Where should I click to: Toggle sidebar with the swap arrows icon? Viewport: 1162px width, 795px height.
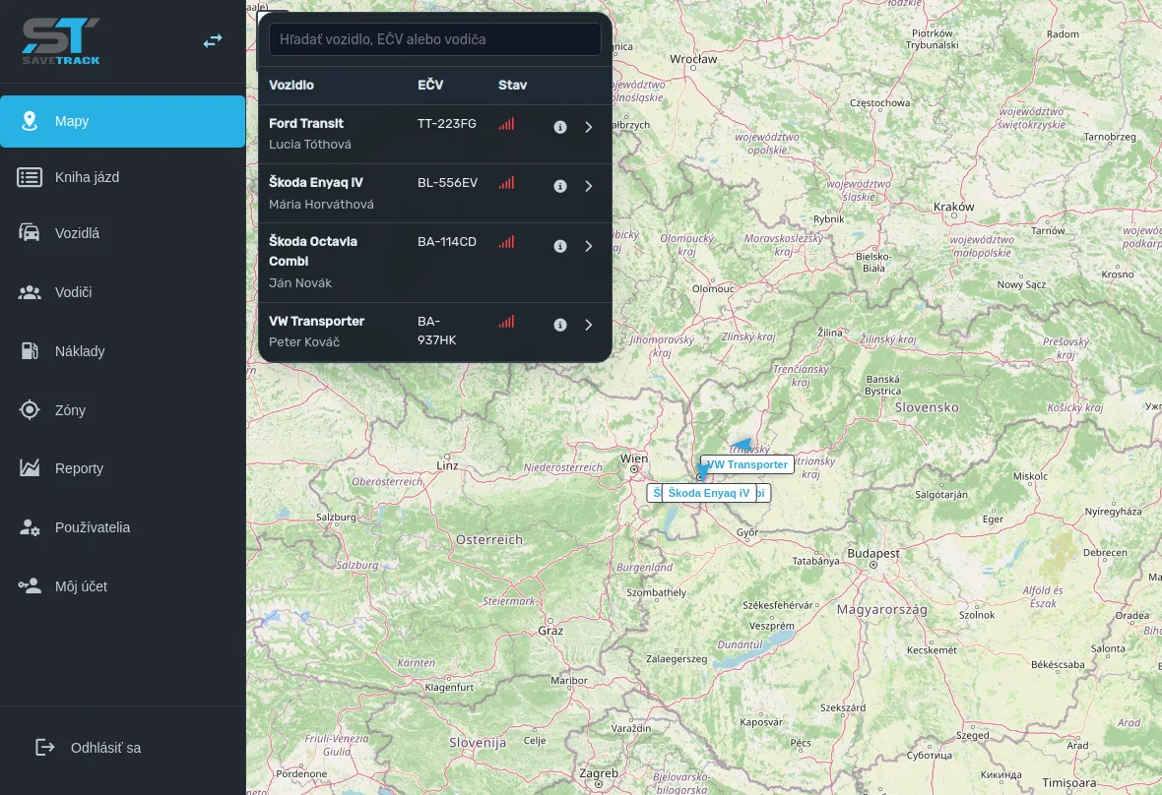(213, 40)
